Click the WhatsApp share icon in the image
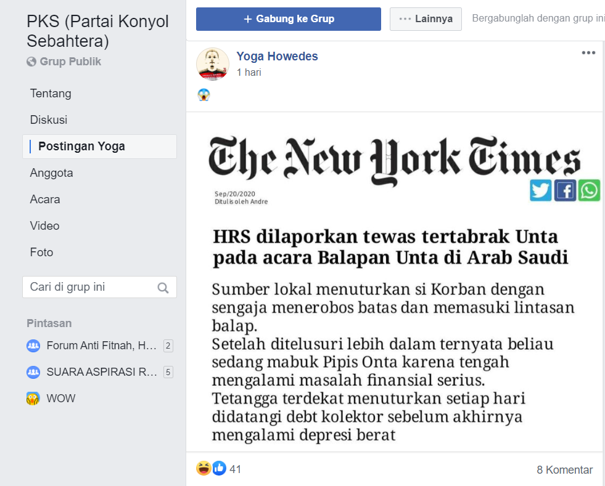The image size is (605, 486). coord(589,190)
